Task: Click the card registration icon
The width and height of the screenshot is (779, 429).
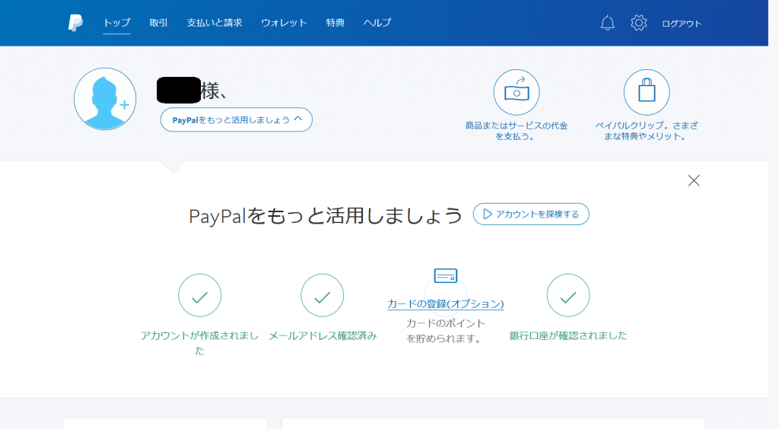Action: [x=445, y=275]
